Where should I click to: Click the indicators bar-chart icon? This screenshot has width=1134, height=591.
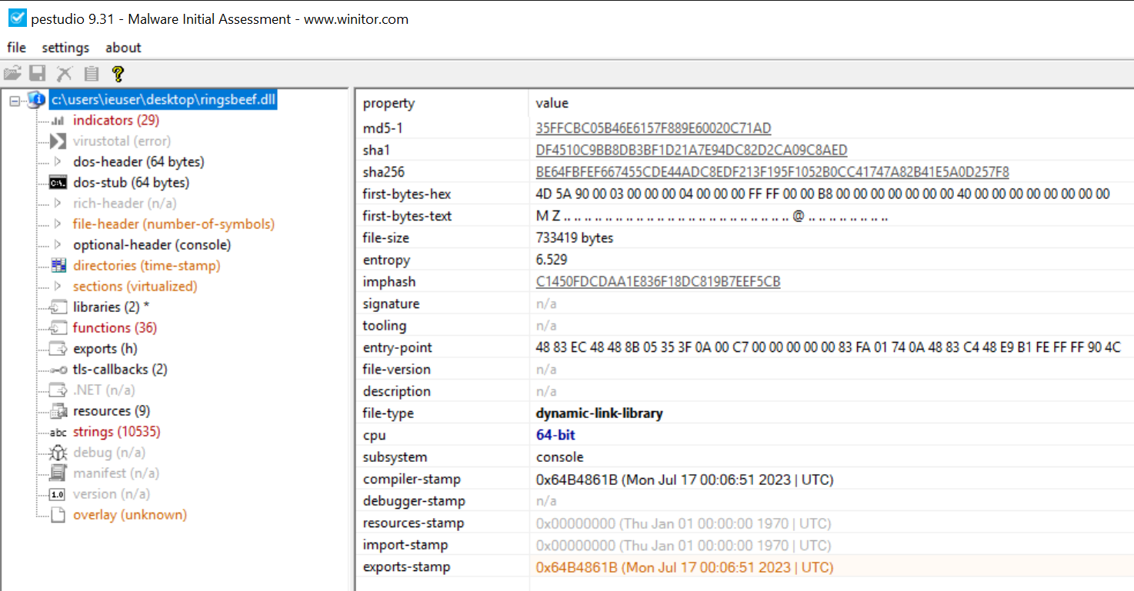tap(58, 121)
